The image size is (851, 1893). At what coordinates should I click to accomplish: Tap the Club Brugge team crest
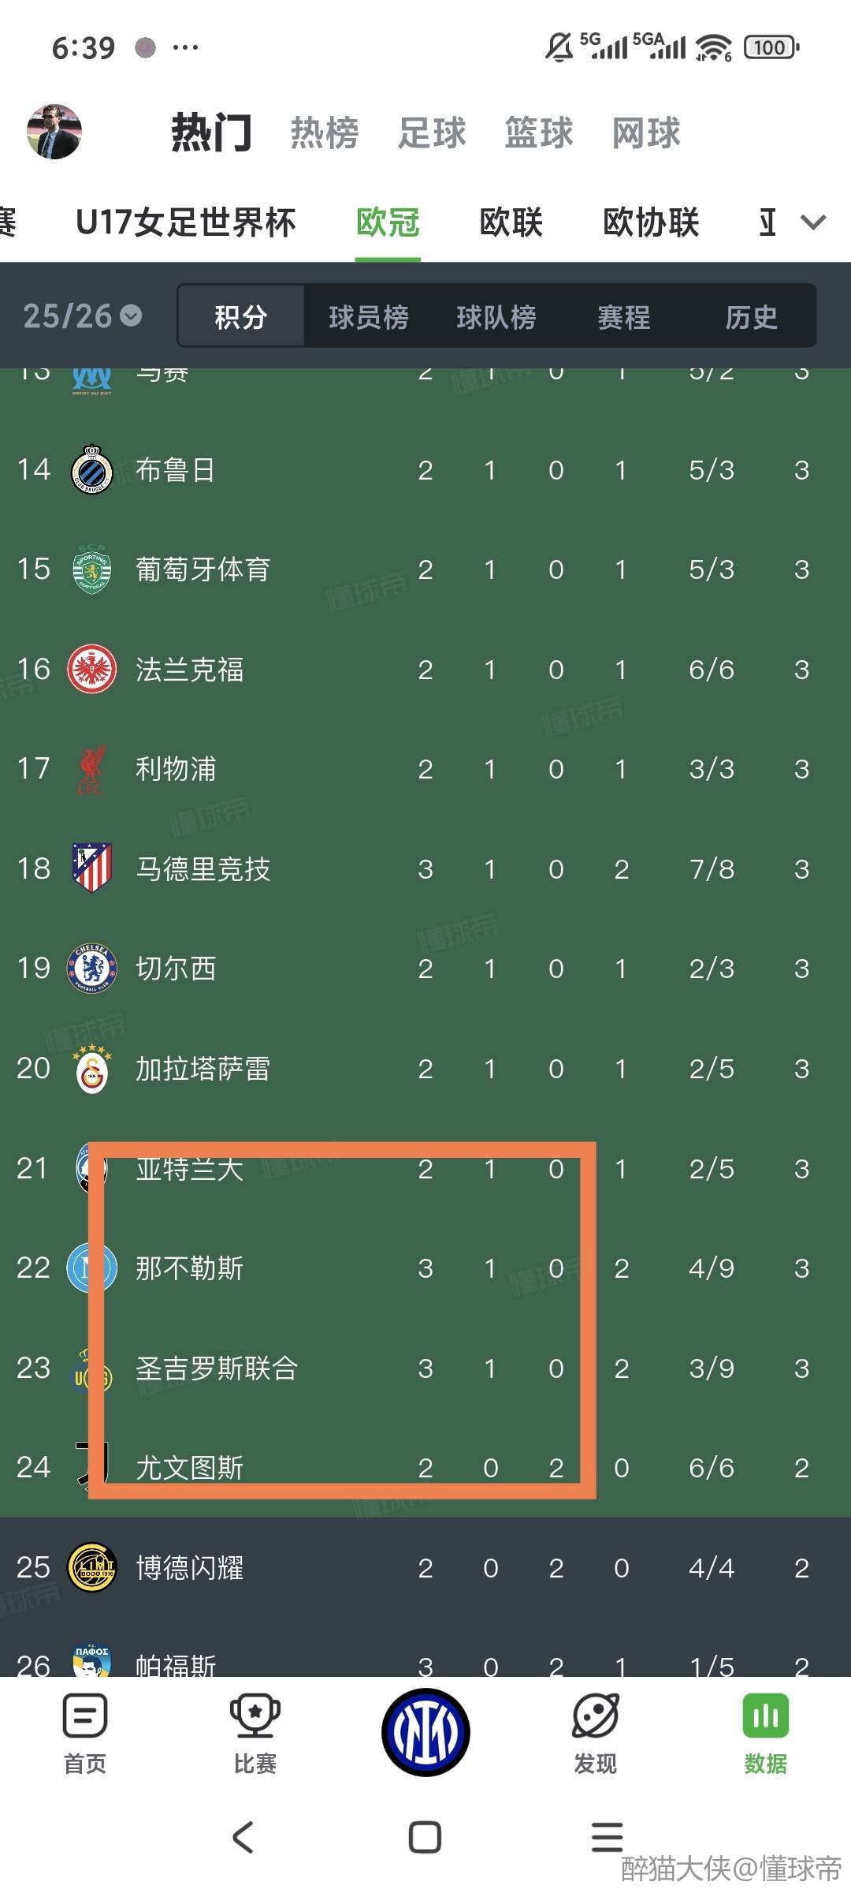pos(92,470)
